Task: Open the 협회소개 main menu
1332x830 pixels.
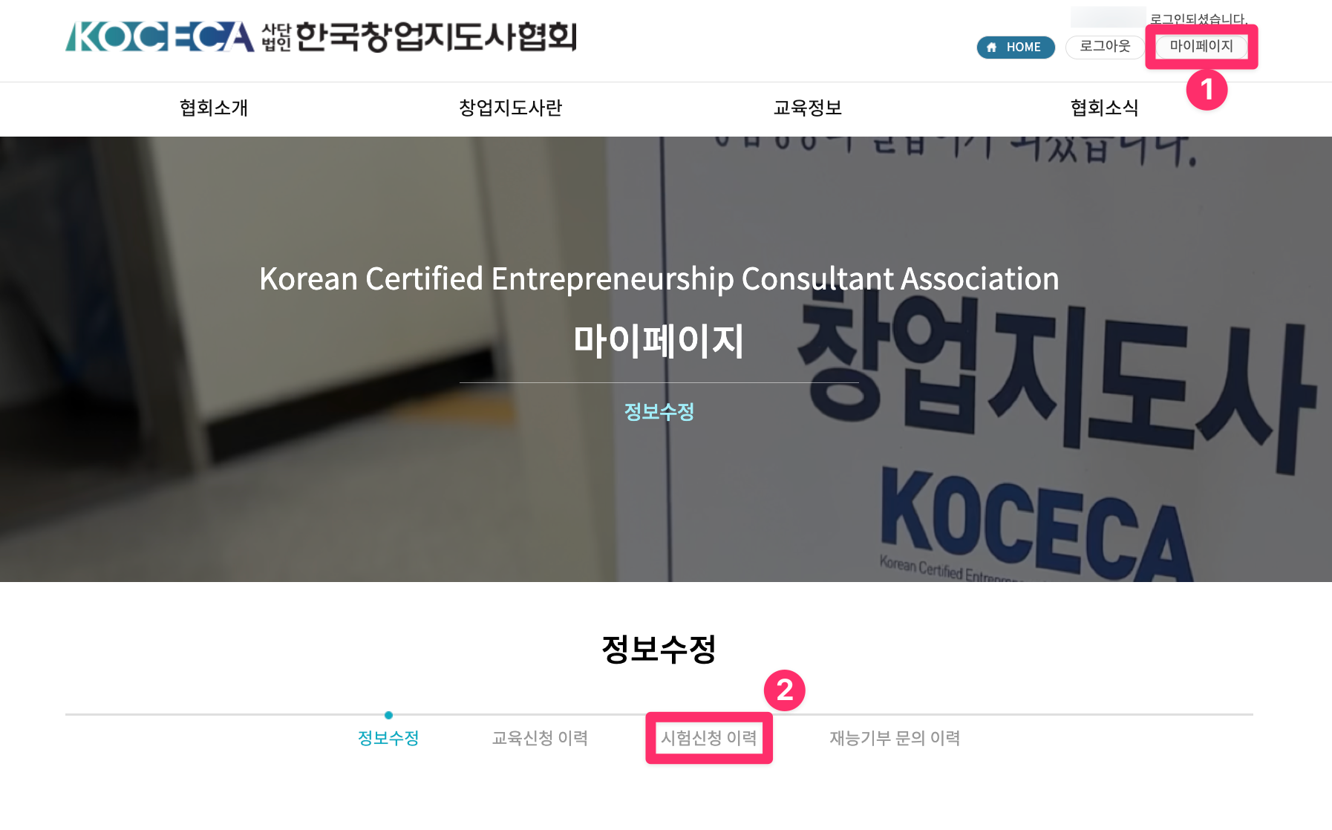Action: (214, 108)
